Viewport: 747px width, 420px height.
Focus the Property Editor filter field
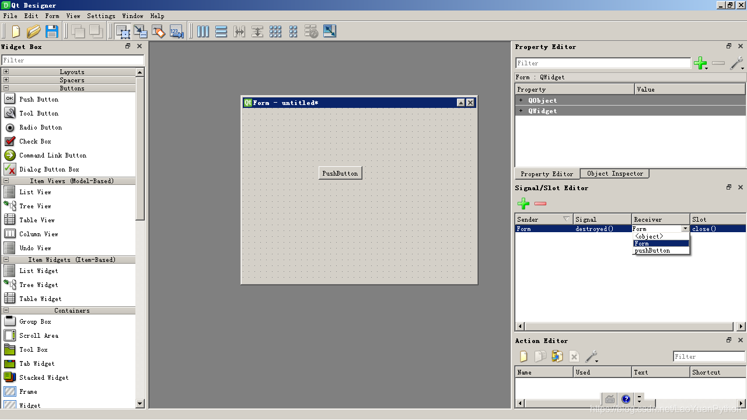coord(603,63)
